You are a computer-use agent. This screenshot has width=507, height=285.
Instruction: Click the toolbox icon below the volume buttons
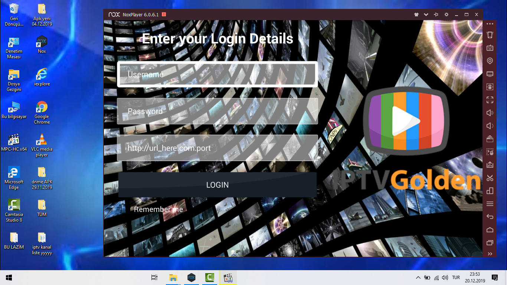[x=490, y=139]
